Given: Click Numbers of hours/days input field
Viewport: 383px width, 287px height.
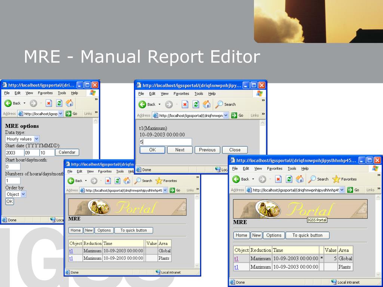Looking at the screenshot, I should pyautogui.click(x=13, y=180).
